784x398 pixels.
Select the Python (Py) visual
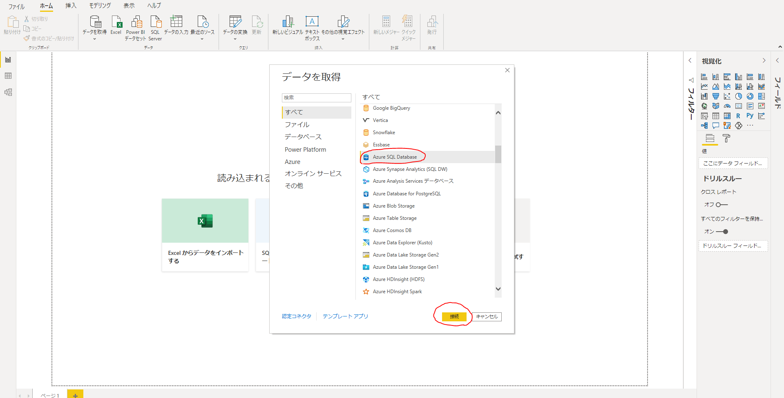[x=750, y=116]
